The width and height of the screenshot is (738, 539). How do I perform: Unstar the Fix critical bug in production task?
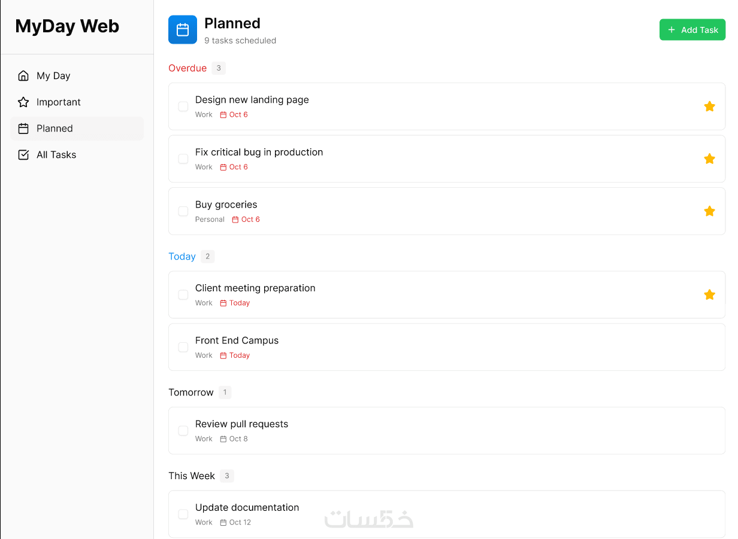point(709,159)
